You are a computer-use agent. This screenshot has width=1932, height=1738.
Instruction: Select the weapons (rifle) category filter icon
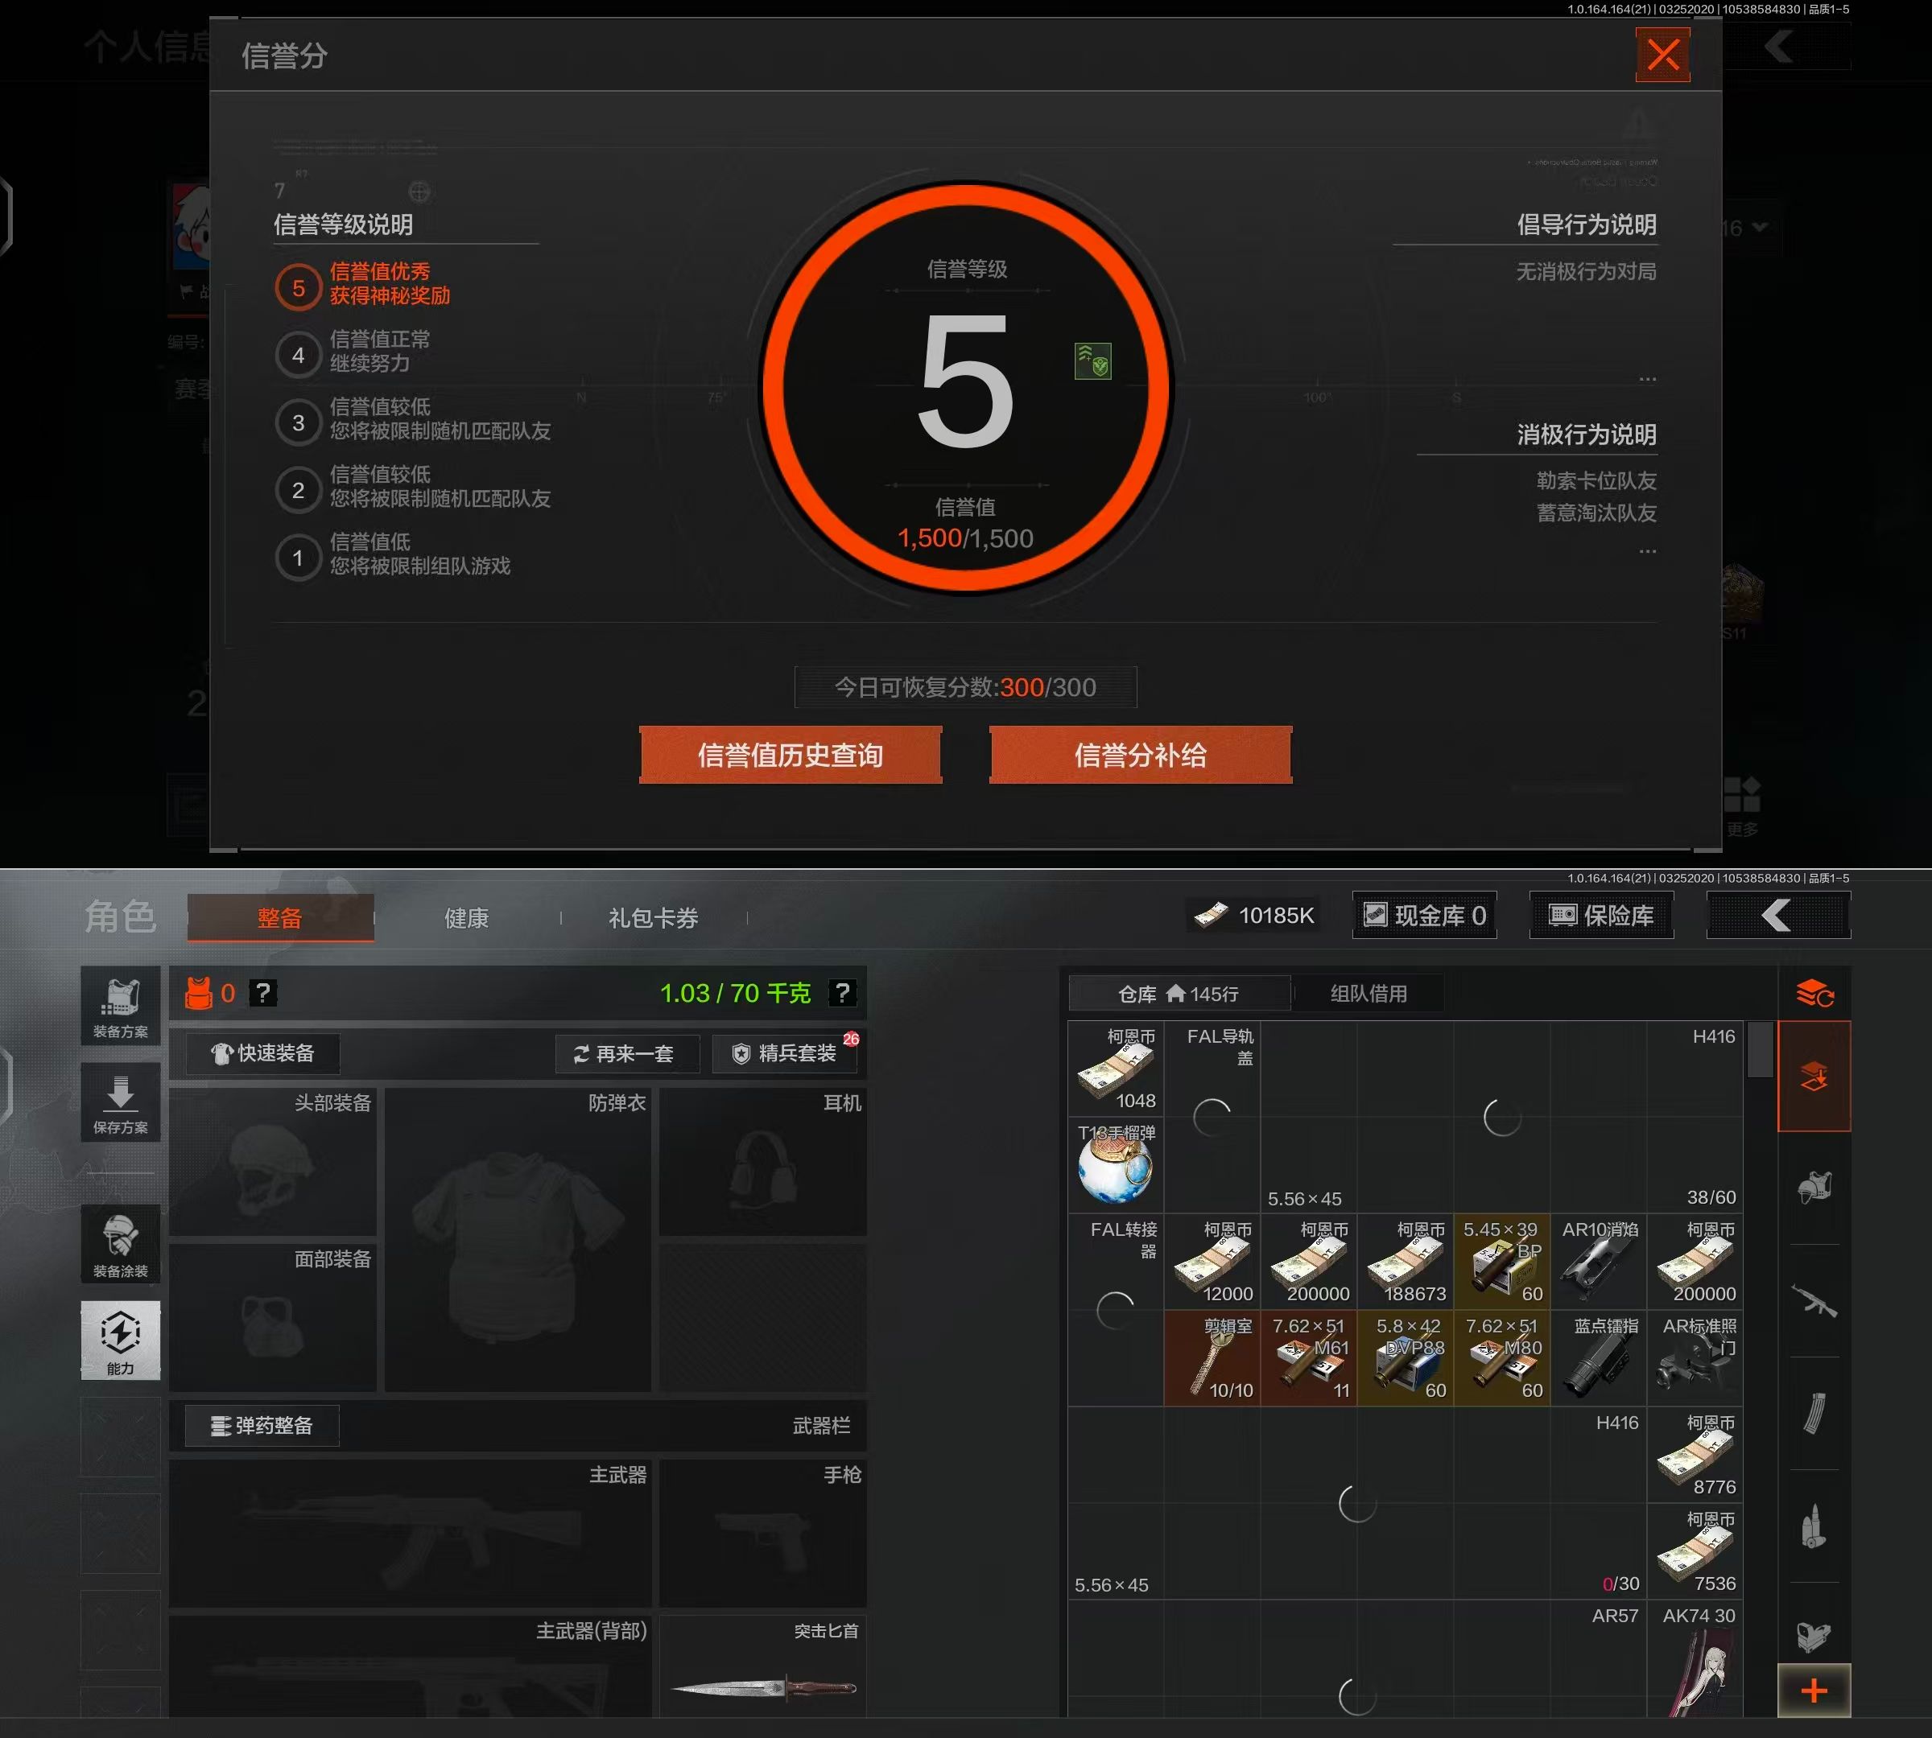tap(1813, 1300)
